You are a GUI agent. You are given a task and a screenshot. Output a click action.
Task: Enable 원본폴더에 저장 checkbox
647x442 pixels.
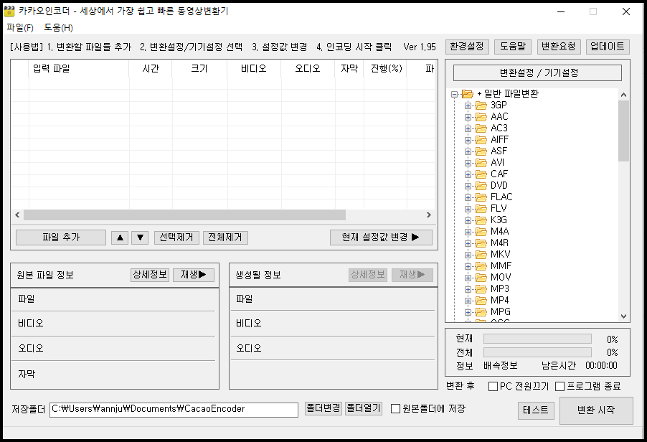click(396, 408)
